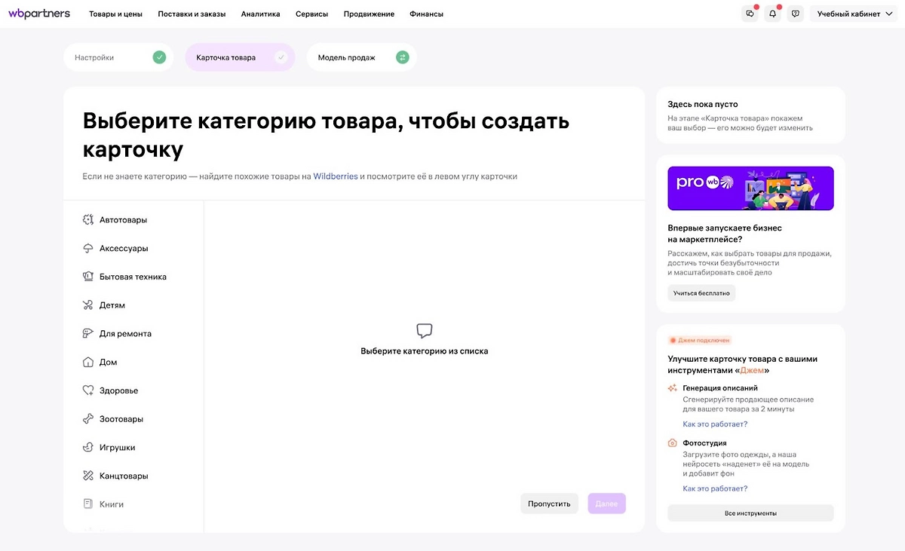The image size is (905, 551).
Task: Follow the Wildberries link
Action: 336,176
